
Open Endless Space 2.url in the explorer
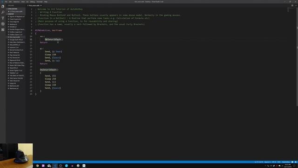tap(16, 35)
